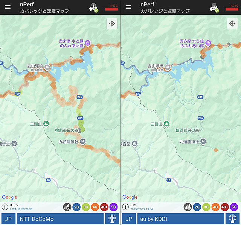
Task: Select 九頭龍神社 shrine marker on left map
Action: click(83, 141)
